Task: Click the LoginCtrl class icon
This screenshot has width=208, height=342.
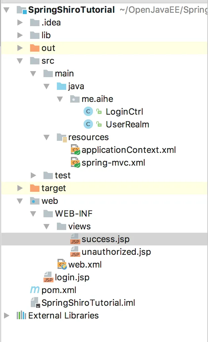Action: pyautogui.click(x=88, y=112)
